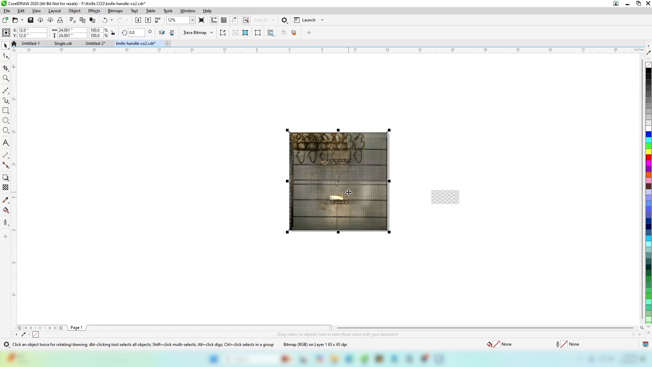Click the Import icon in toolbar
The image size is (652, 367).
pos(138,20)
